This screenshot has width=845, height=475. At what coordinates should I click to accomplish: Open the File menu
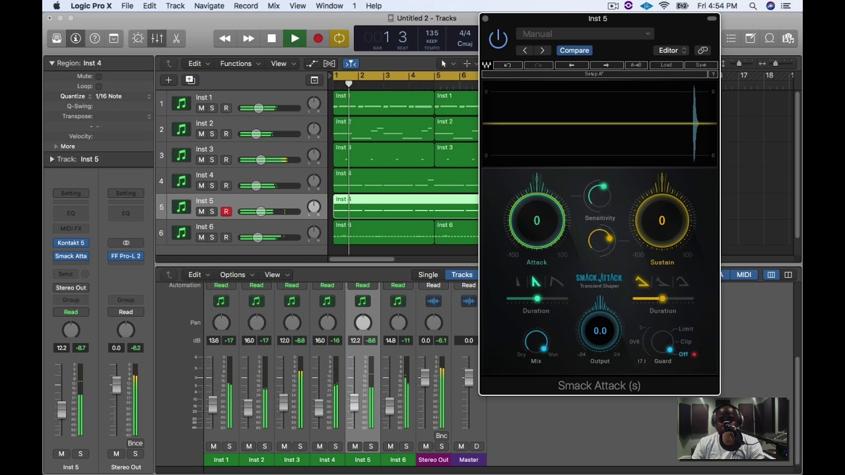click(127, 6)
